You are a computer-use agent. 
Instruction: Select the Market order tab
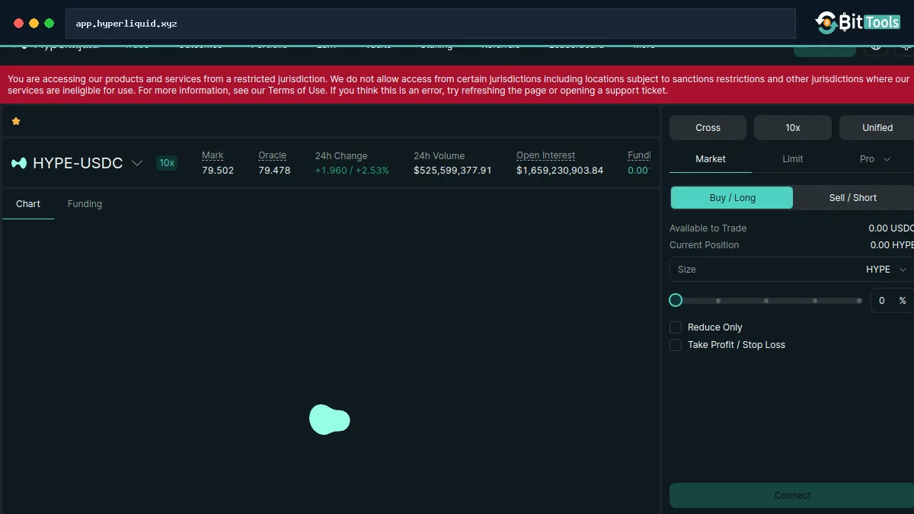tap(711, 159)
